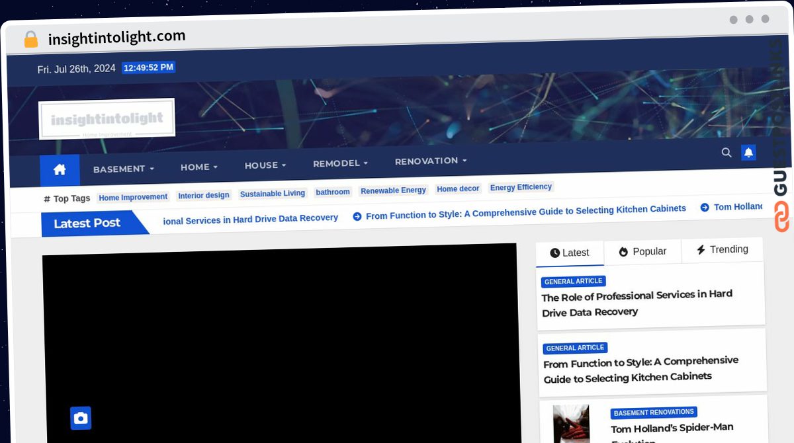Click the Spider-Man article thumbnail

(571, 424)
